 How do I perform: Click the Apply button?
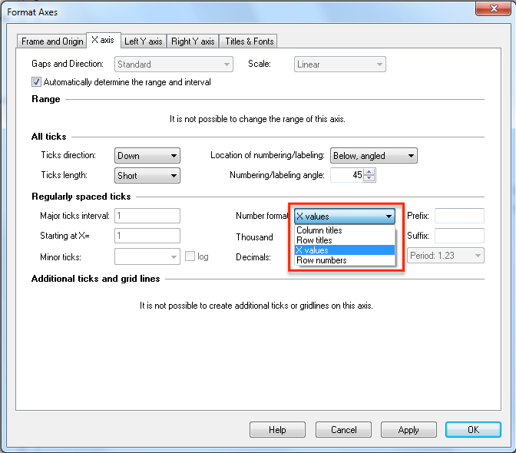click(408, 430)
